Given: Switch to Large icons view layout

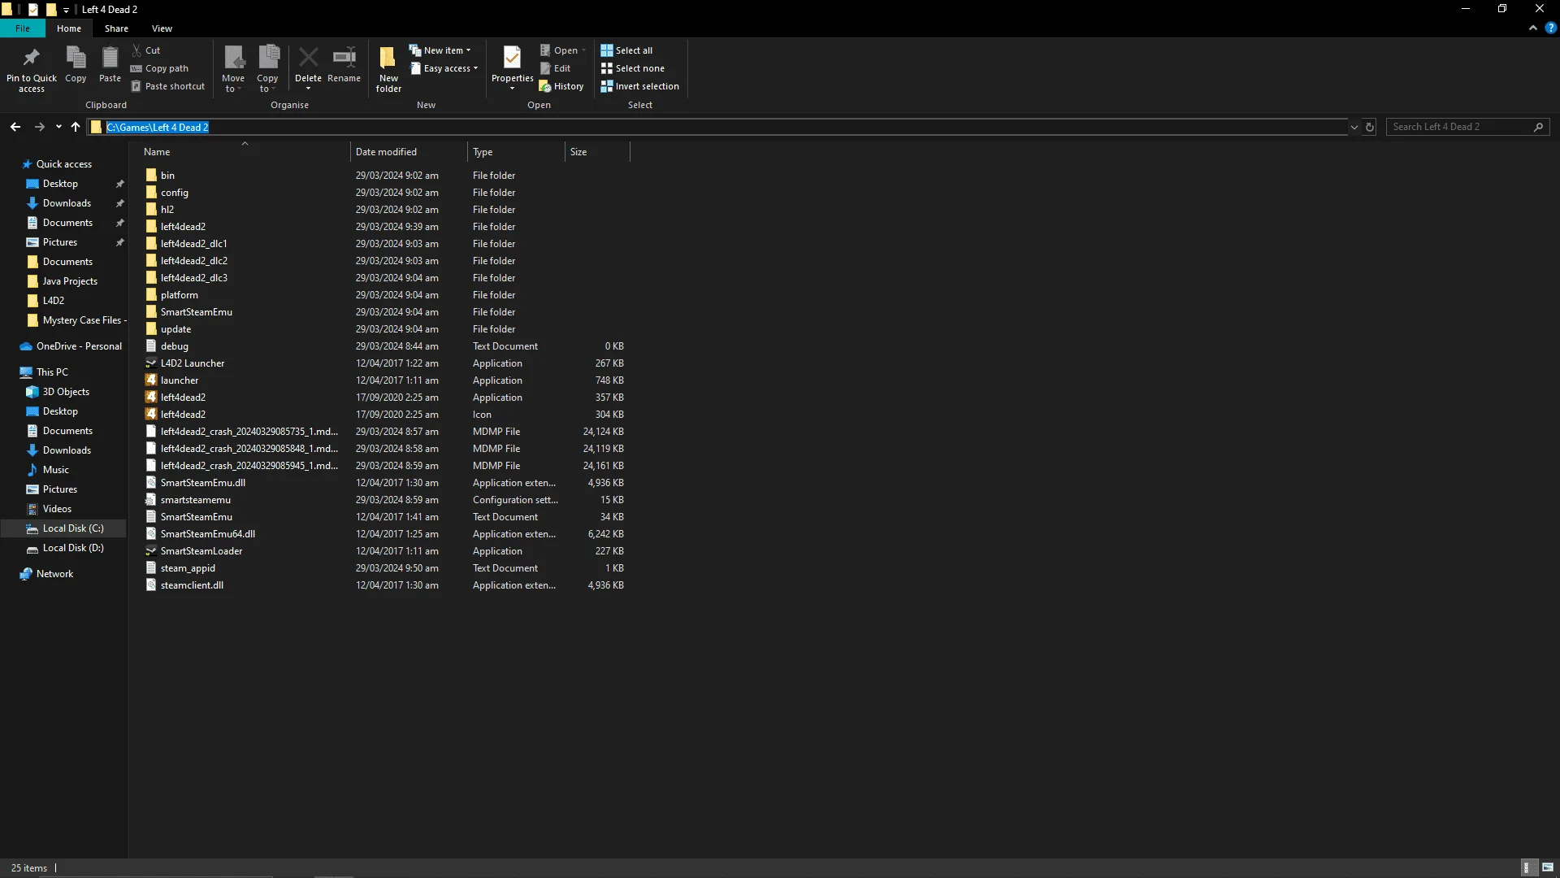Looking at the screenshot, I should click(1547, 867).
